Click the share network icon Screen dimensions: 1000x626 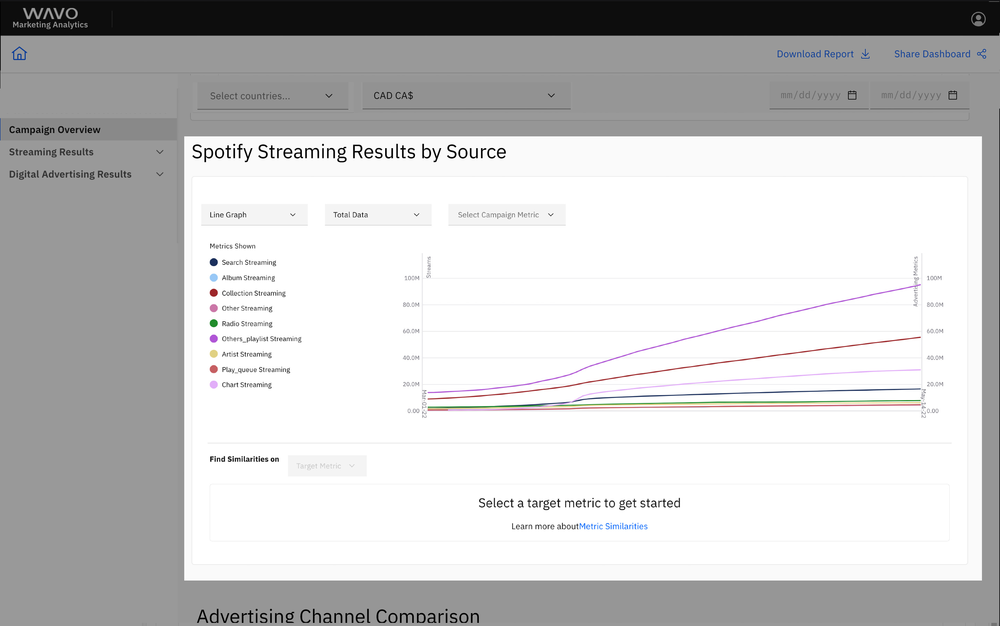coord(982,54)
